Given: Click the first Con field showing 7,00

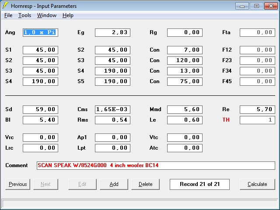Looking at the screenshot, I should pyautogui.click(x=185, y=50).
